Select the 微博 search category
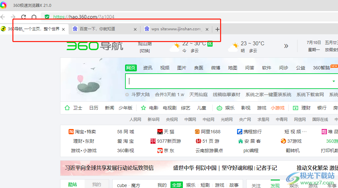The width and height of the screenshot is (338, 188). pos(216,68)
